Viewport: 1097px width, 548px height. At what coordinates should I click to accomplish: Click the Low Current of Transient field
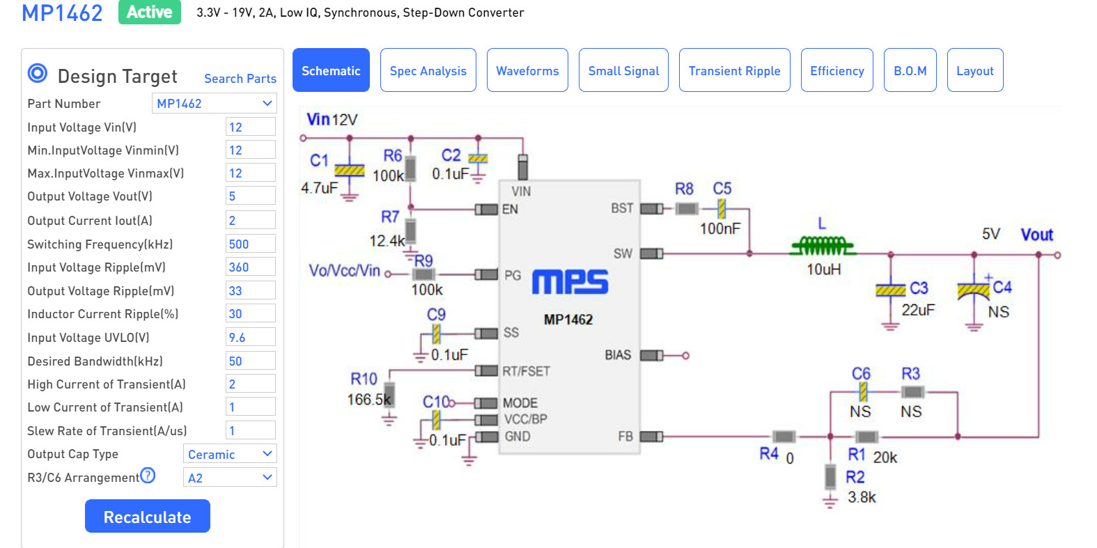pyautogui.click(x=251, y=407)
